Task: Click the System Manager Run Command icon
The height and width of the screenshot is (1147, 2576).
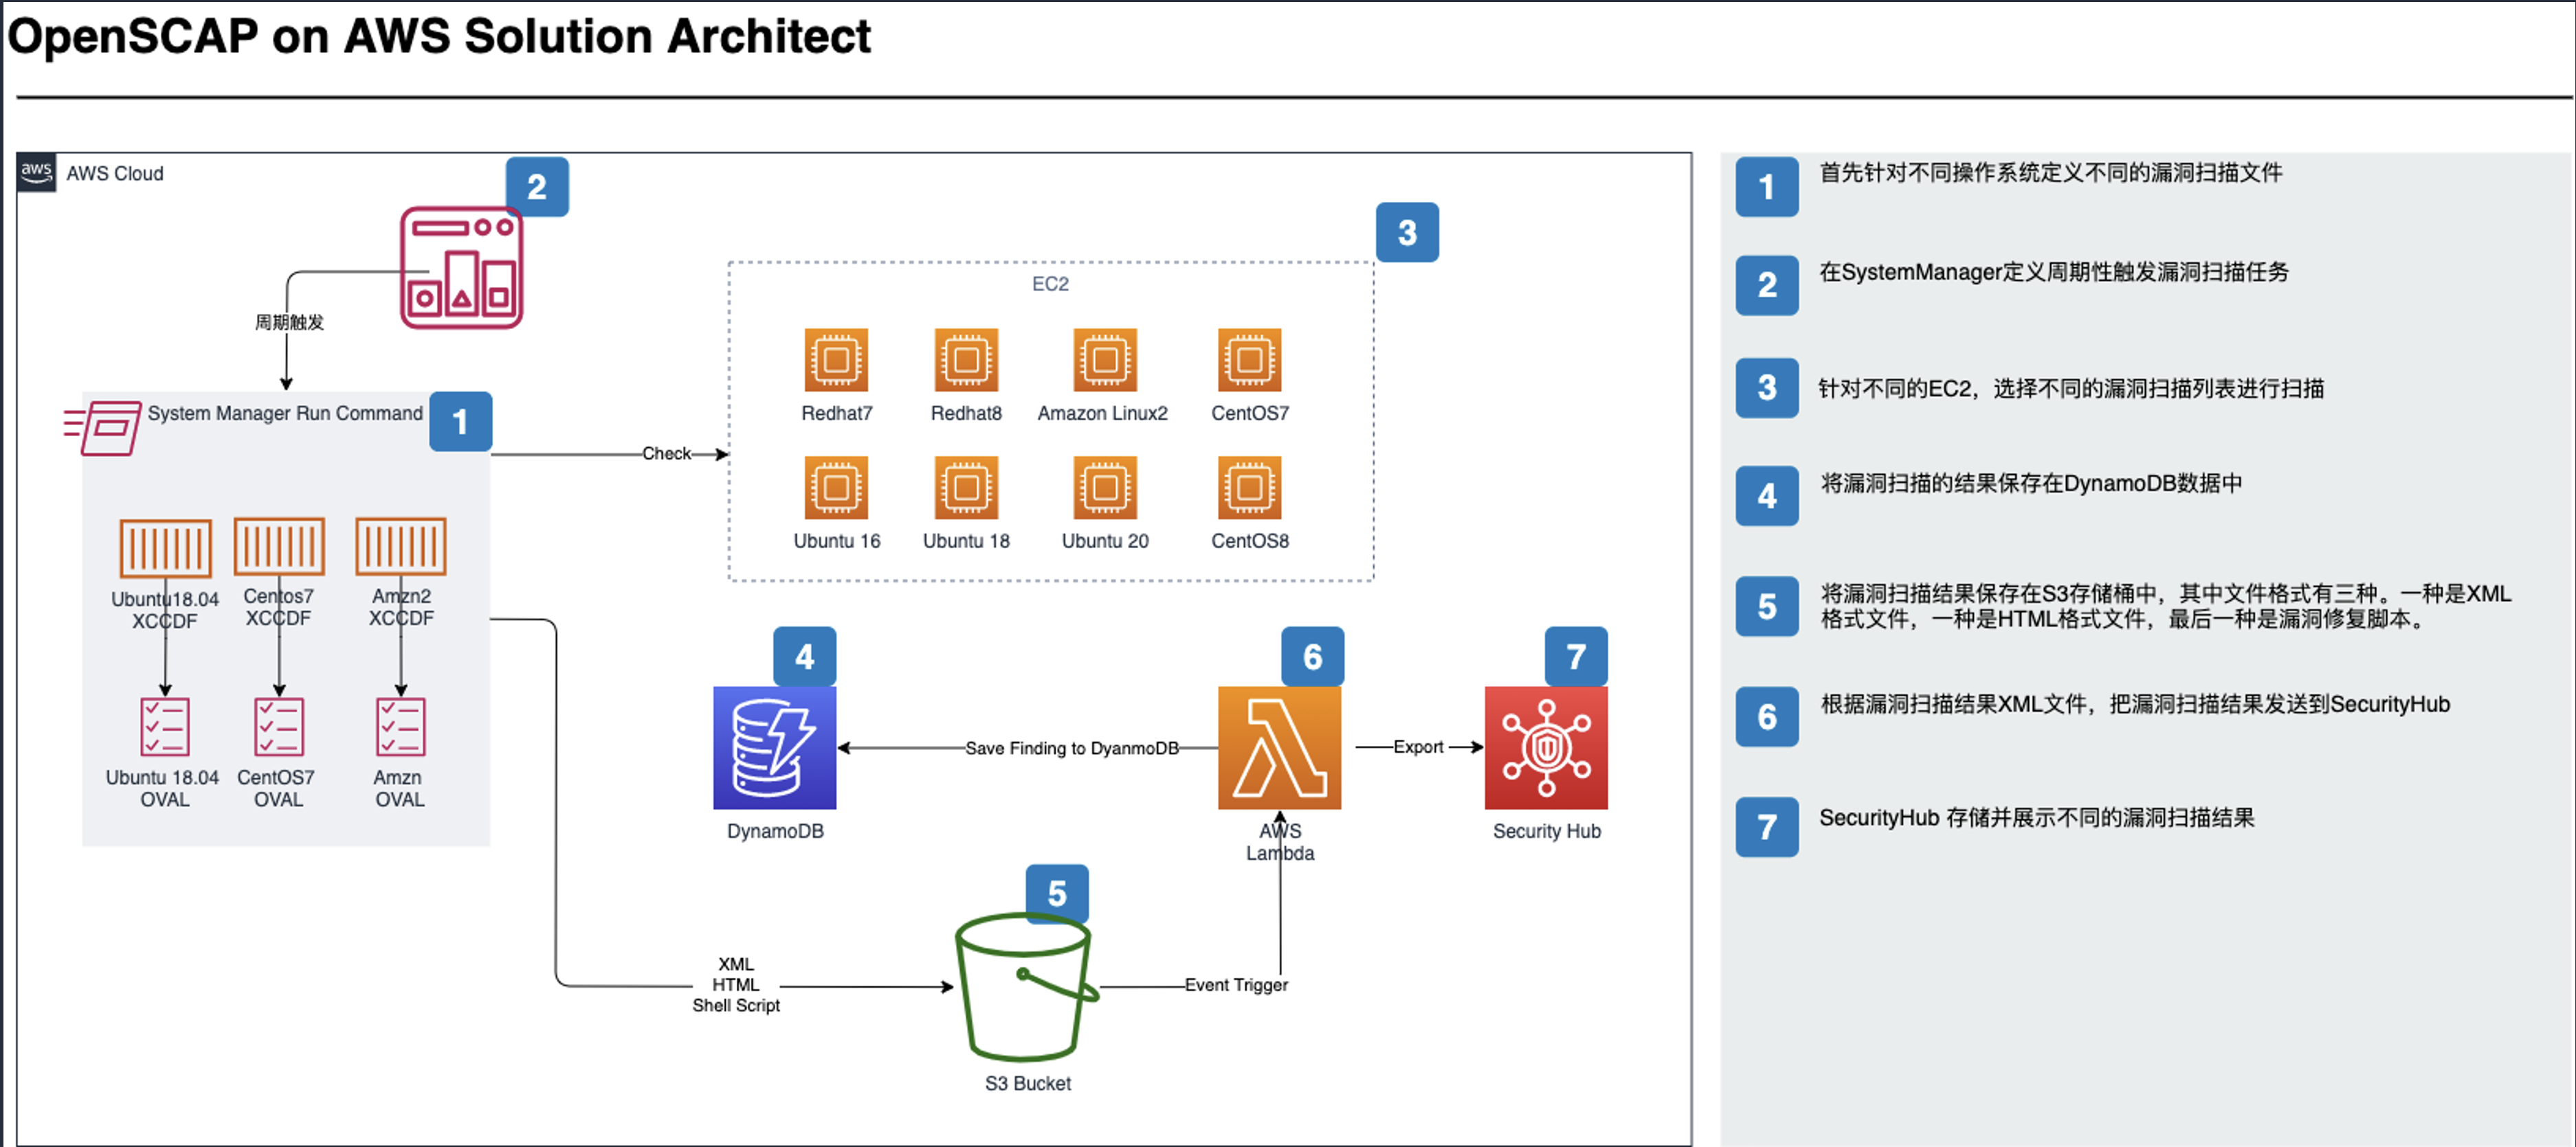Action: pos(102,428)
